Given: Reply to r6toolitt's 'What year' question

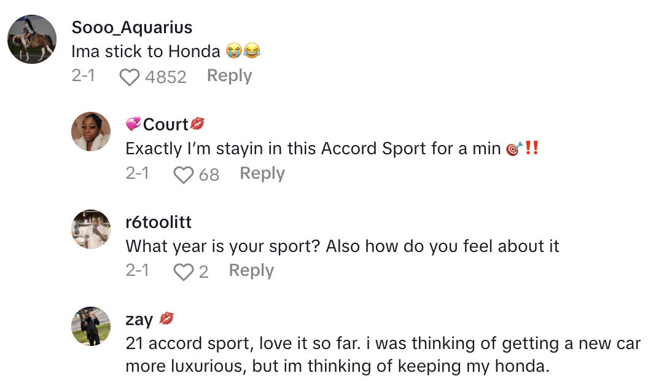Looking at the screenshot, I should (251, 270).
